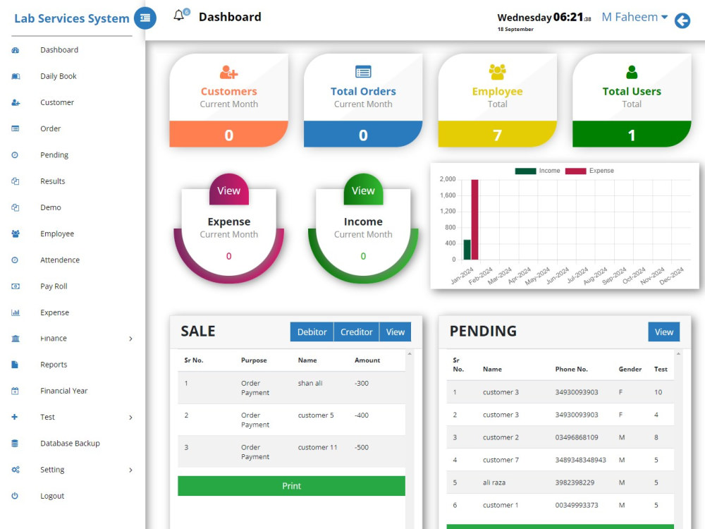The image size is (705, 529).
Task: Click the Customer sidebar icon
Action: (x=16, y=102)
